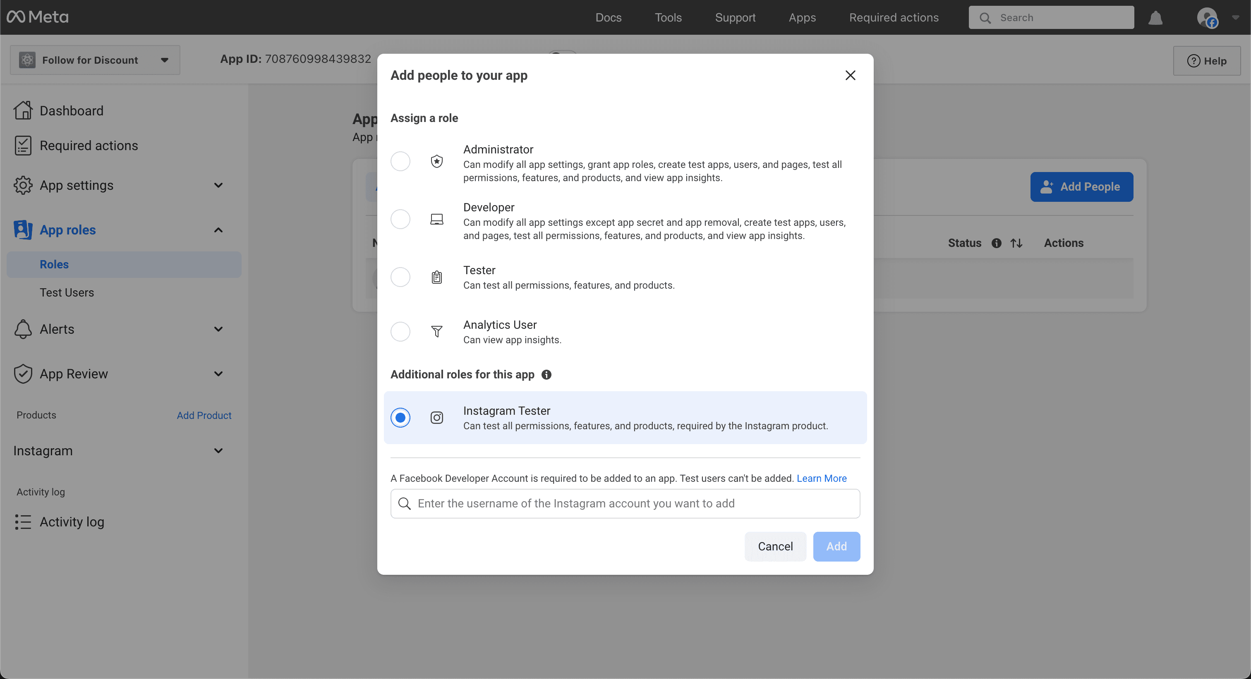The height and width of the screenshot is (679, 1251).
Task: Click the Developer laptop icon
Action: [x=436, y=220]
